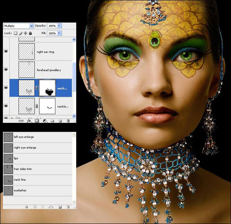
Task: Open the Fill slider arrow
Action: (60, 33)
